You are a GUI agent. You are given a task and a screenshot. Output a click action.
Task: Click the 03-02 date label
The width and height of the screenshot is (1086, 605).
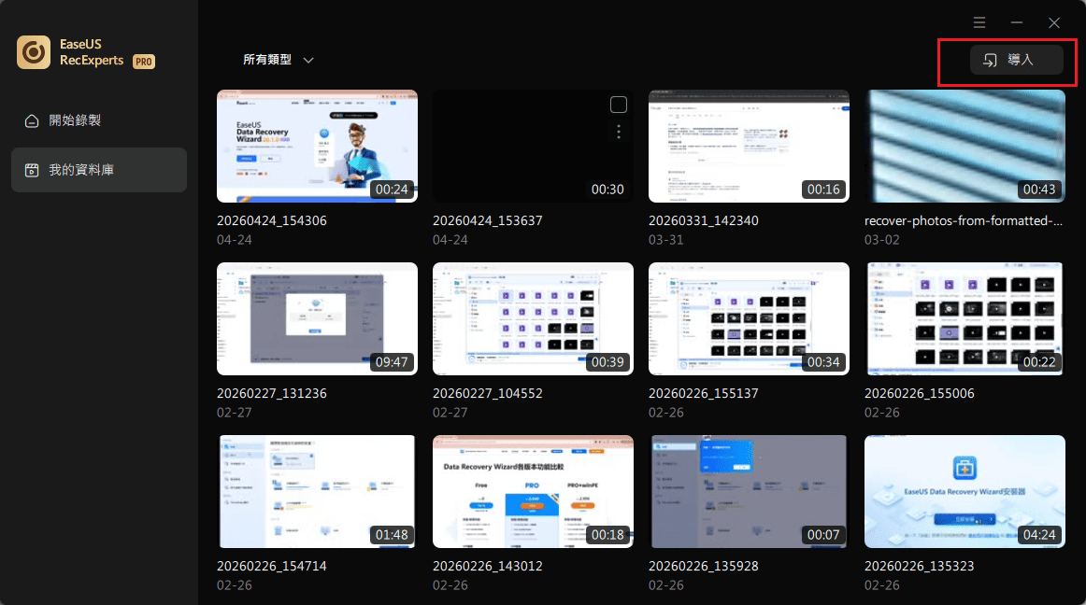tap(881, 240)
